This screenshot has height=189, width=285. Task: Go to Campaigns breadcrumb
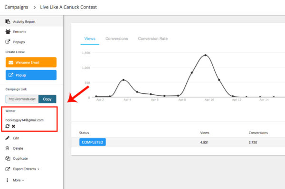click(16, 7)
